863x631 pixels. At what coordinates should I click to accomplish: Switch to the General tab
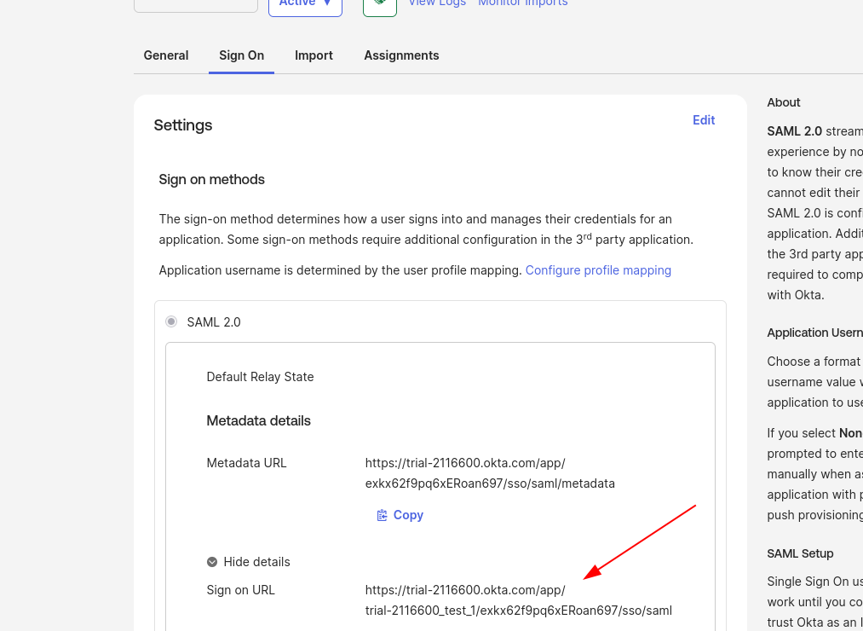click(x=165, y=55)
